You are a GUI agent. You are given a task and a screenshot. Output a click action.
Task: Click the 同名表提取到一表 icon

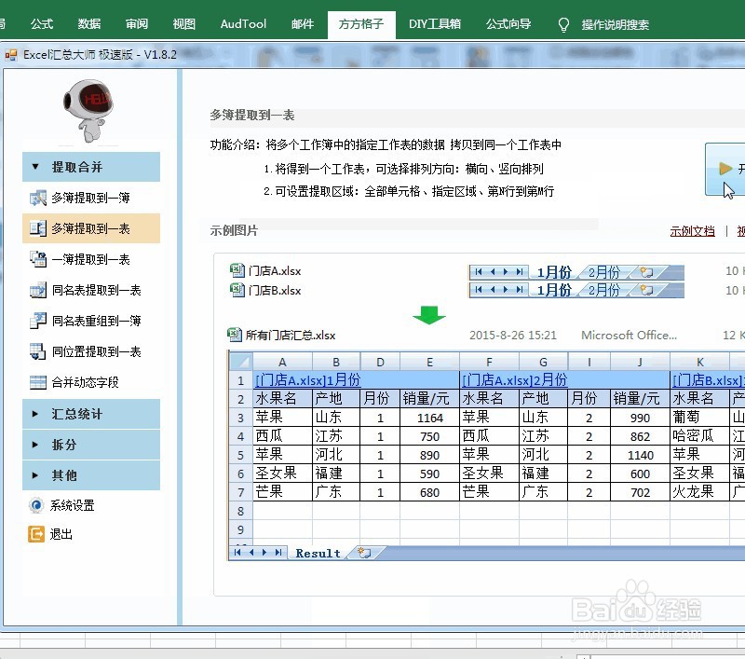point(38,290)
